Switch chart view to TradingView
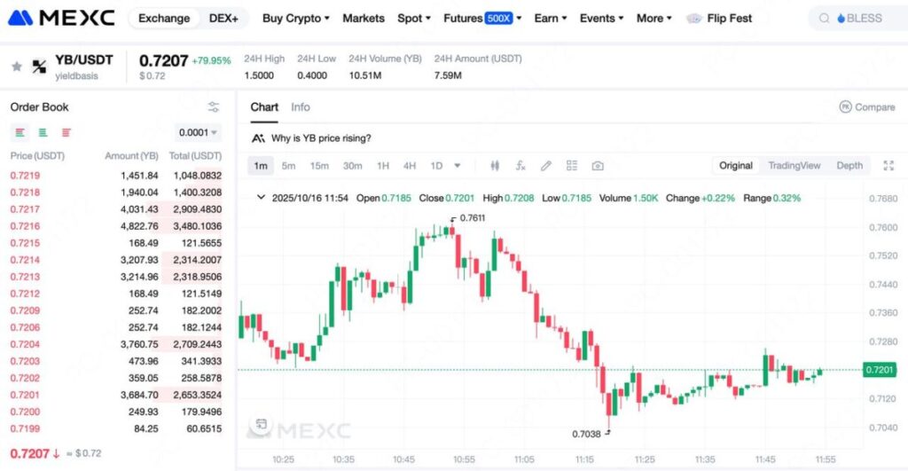This screenshot has height=471, width=908. click(x=794, y=165)
